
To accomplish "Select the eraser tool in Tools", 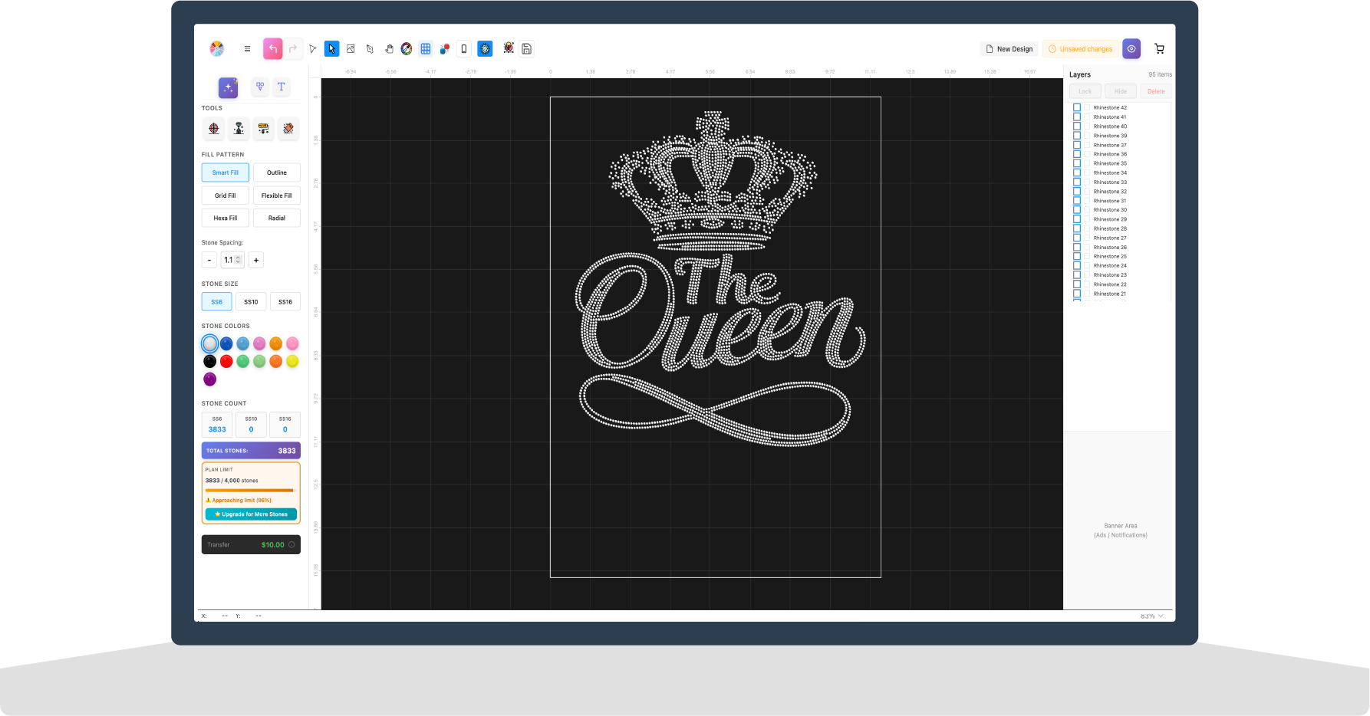I will tap(288, 129).
